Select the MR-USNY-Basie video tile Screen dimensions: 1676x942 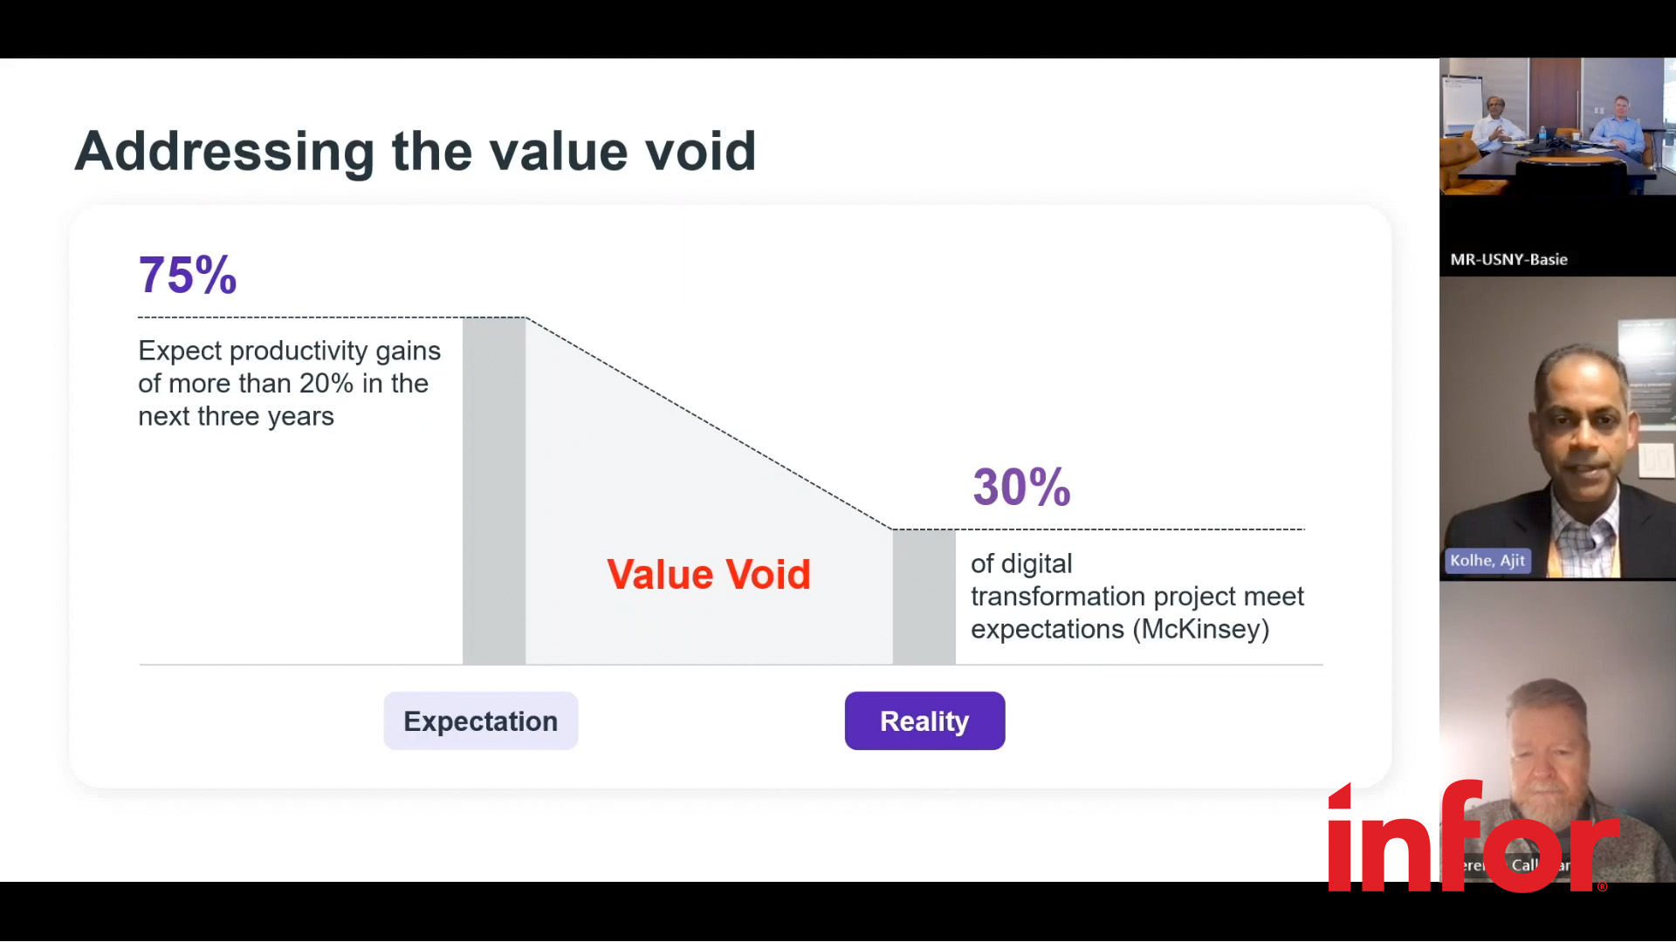coord(1557,167)
